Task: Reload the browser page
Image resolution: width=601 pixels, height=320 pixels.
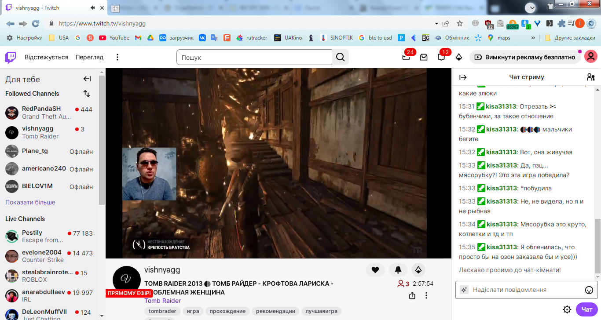Action: (x=36, y=23)
